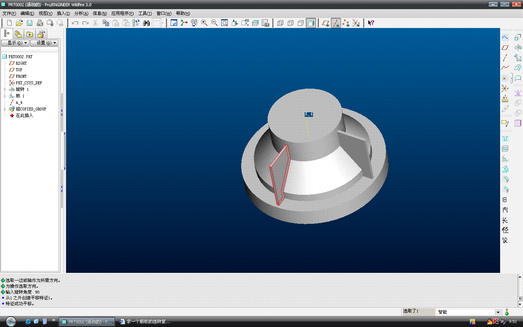Select the Rib tool in right toolbar
The image size is (523, 327).
(505, 159)
